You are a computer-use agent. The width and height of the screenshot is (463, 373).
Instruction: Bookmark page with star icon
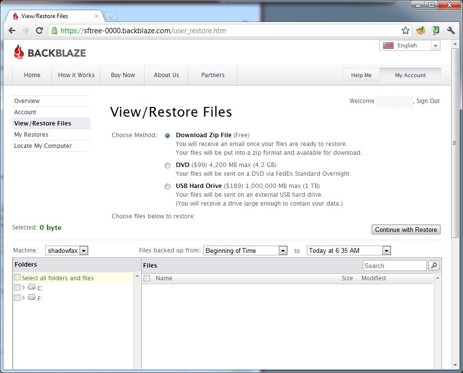tap(405, 30)
